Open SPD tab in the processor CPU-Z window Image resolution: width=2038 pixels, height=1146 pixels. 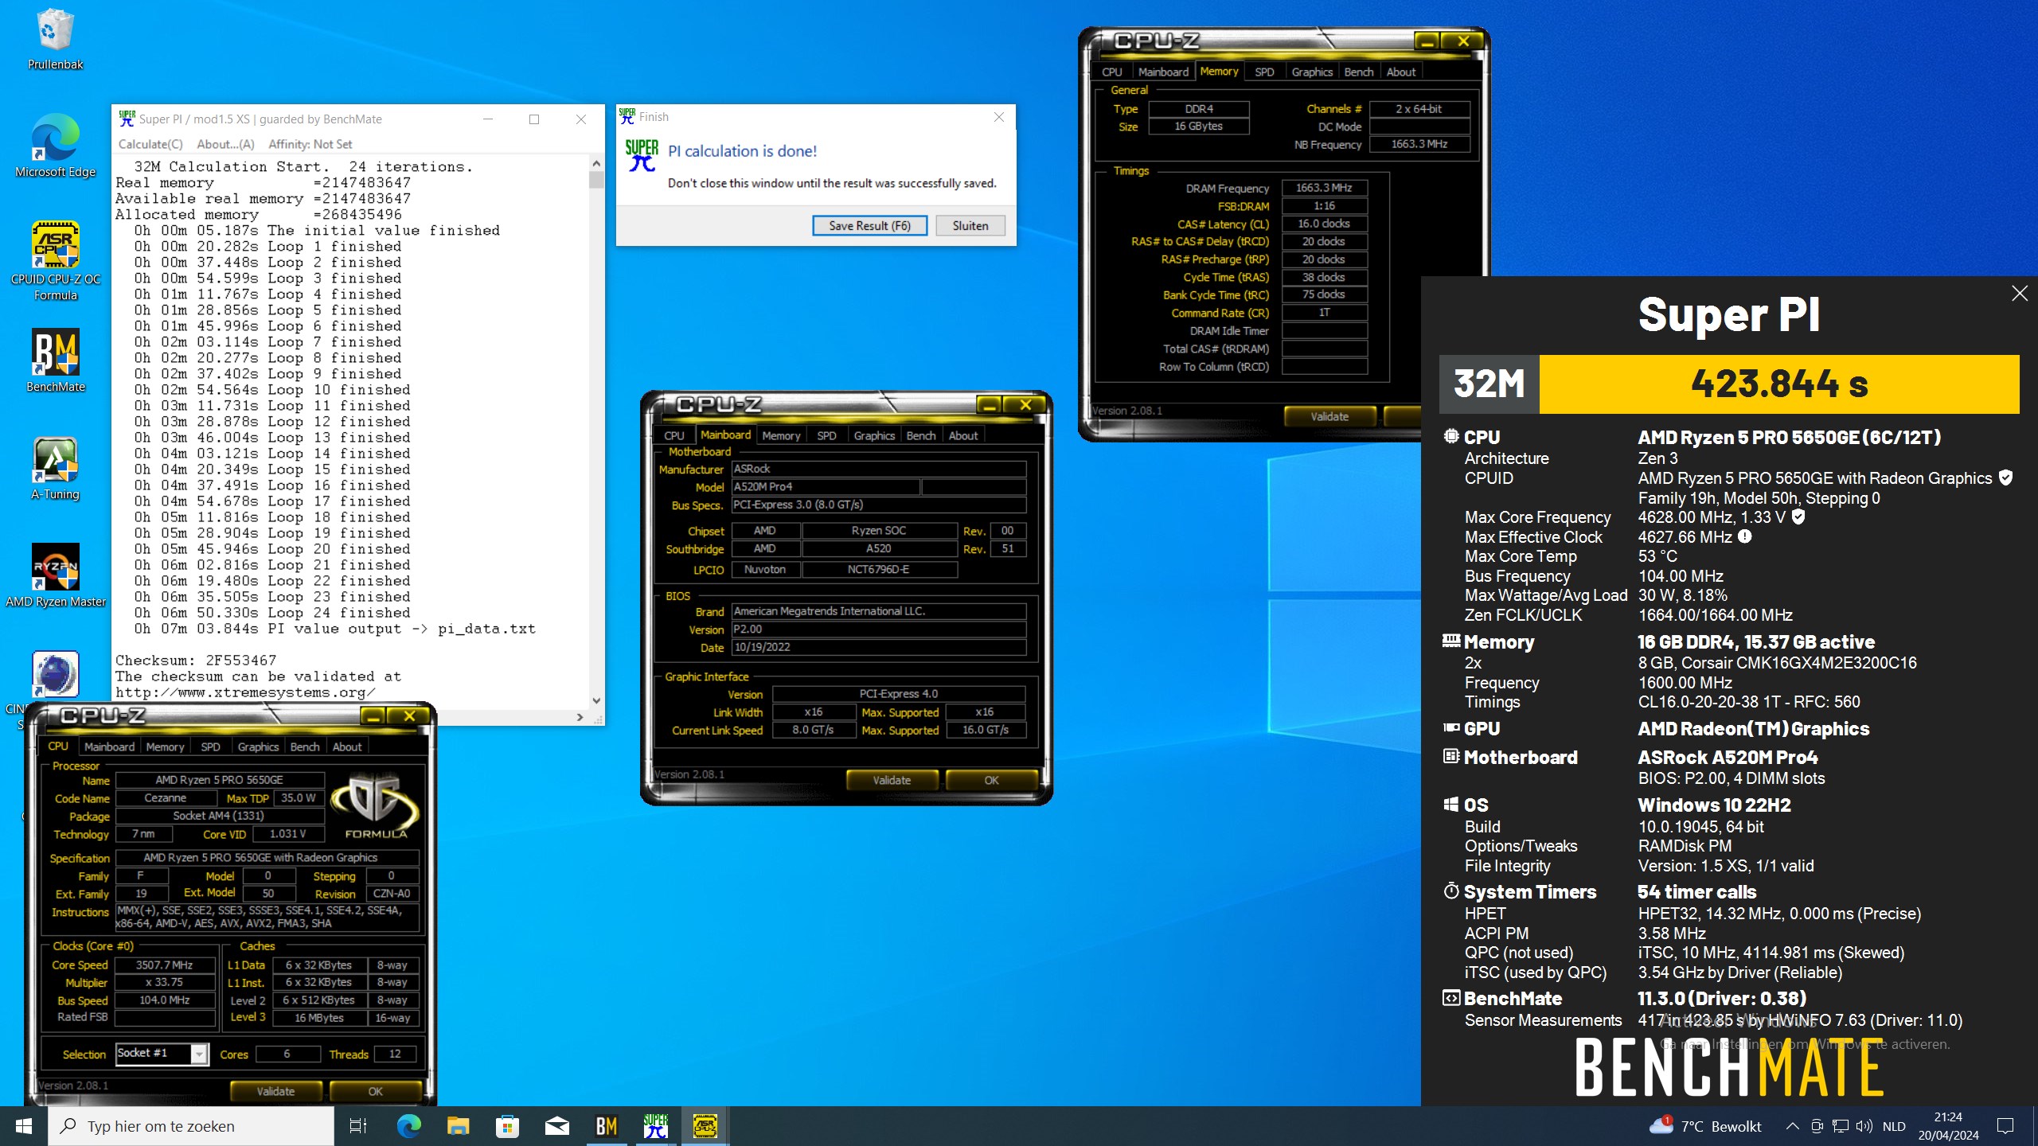pos(210,746)
